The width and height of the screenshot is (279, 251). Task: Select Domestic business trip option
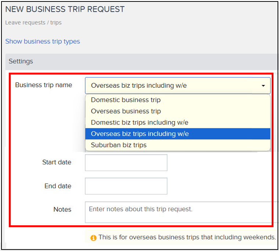click(178, 100)
